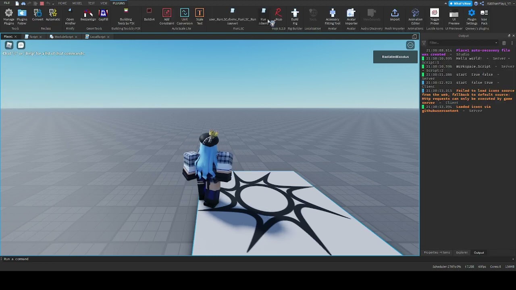The width and height of the screenshot is (516, 290).
Task: Switch to the MODEL ribbon tab
Action: [x=77, y=3]
